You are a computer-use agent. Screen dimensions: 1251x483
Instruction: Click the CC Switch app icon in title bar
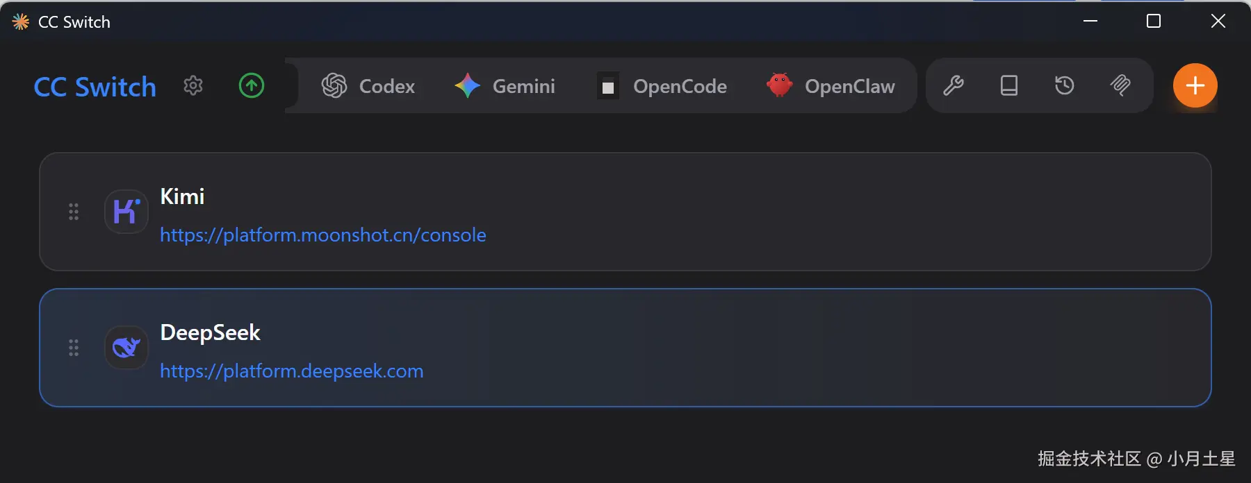pos(21,22)
